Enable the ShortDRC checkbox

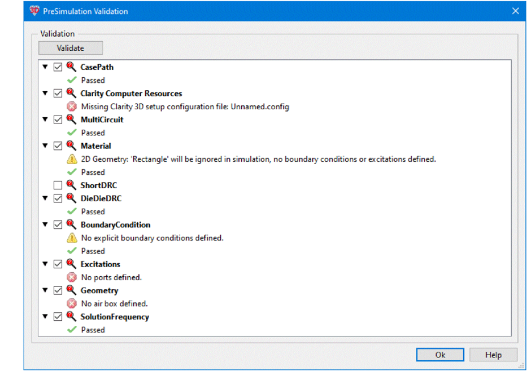pos(58,185)
